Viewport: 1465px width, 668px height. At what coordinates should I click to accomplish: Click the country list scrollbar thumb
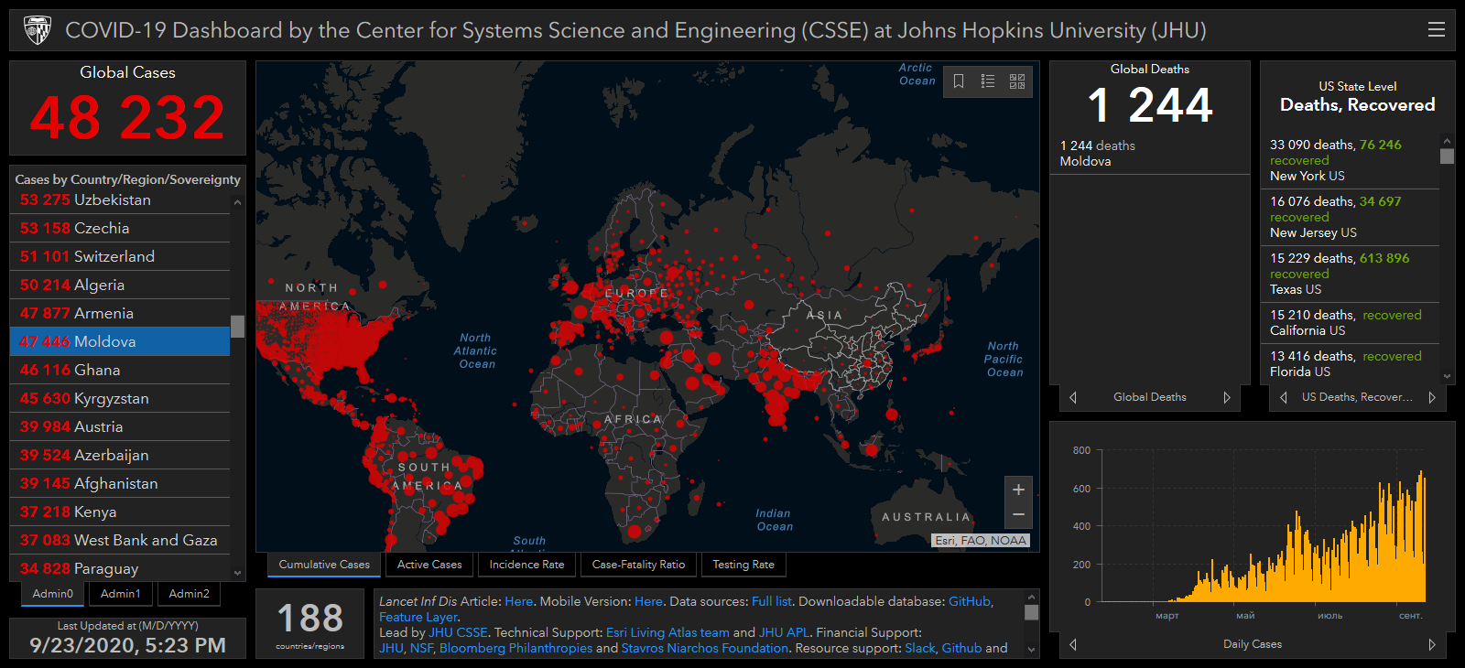coord(237,327)
